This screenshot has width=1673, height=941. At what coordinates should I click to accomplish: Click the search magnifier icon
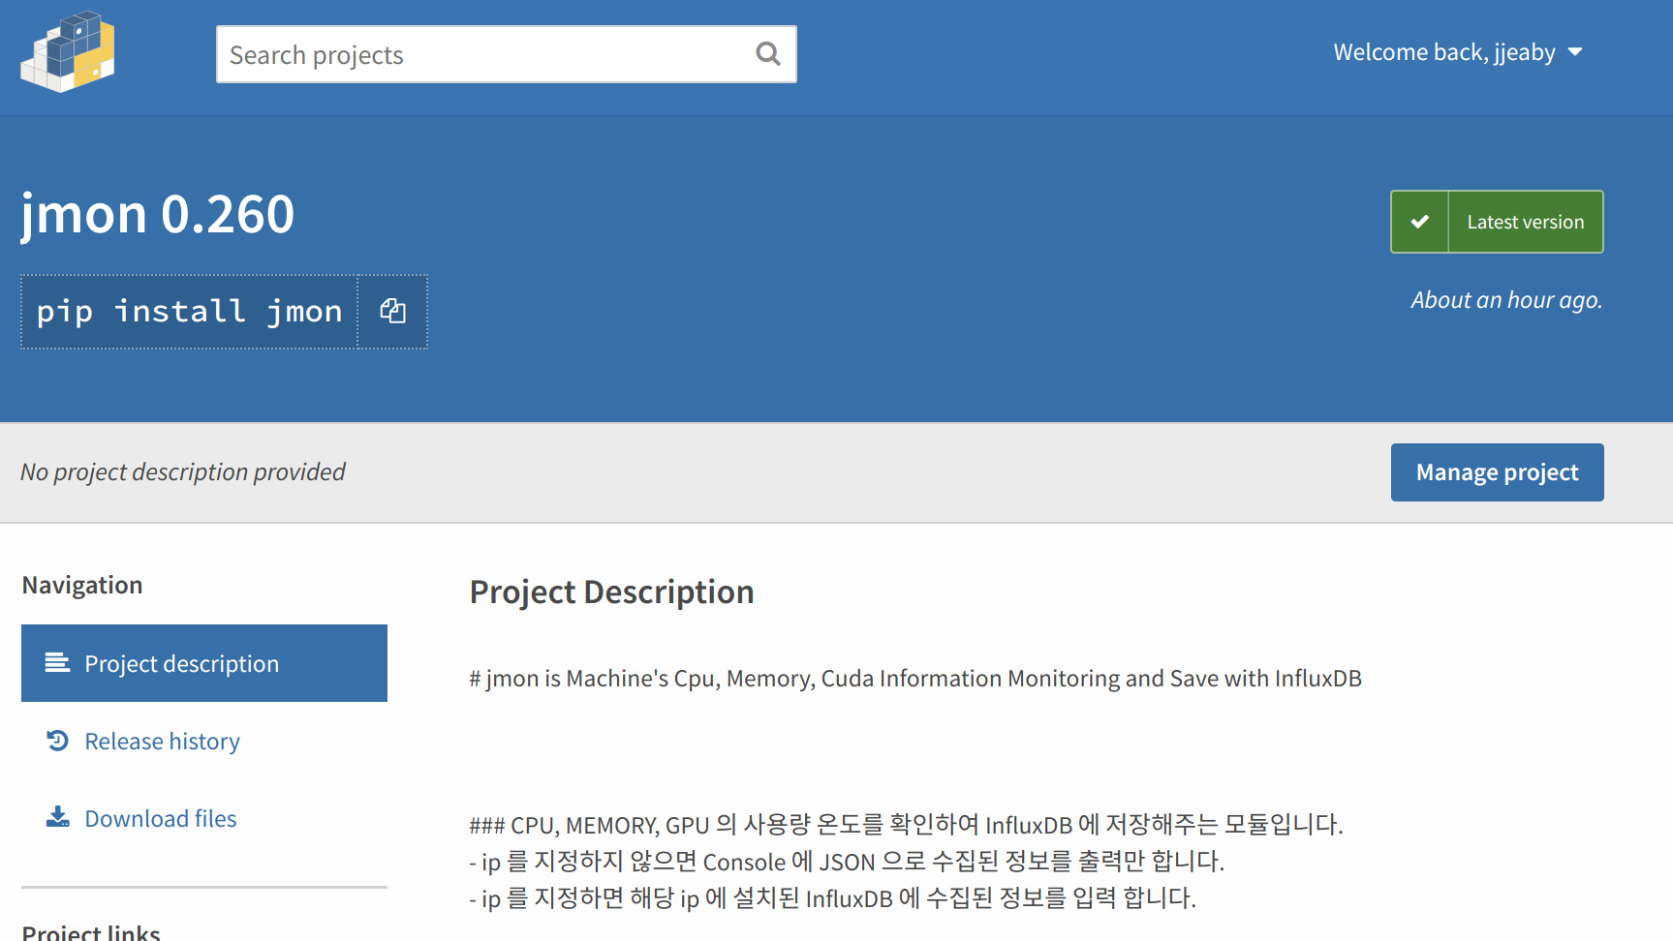coord(768,54)
